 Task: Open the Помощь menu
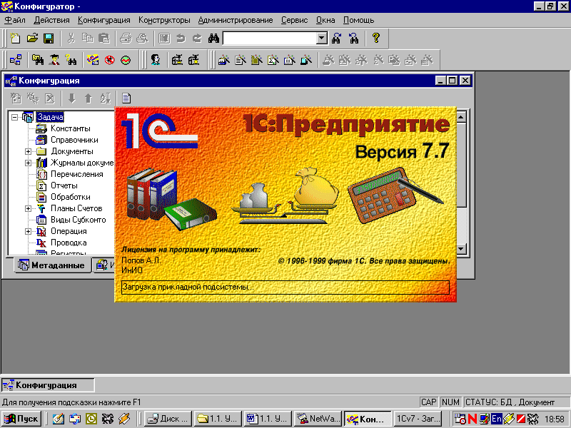pyautogui.click(x=358, y=21)
